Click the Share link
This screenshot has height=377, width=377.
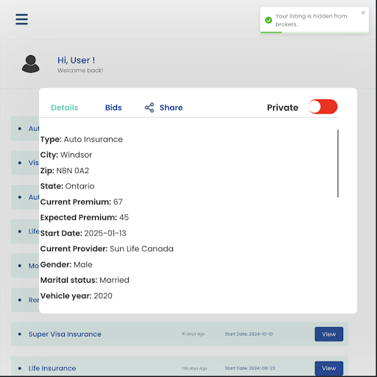tap(171, 108)
